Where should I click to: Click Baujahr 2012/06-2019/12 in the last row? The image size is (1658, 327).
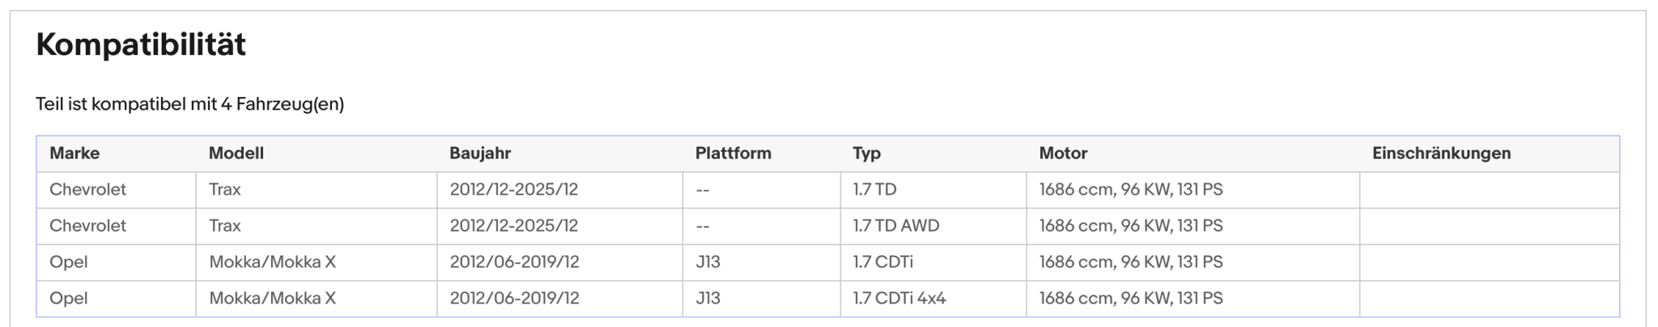[515, 299]
